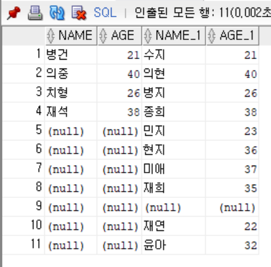The width and height of the screenshot is (271, 267).
Task: Select the cell containing 현지
Action: pyautogui.click(x=174, y=150)
